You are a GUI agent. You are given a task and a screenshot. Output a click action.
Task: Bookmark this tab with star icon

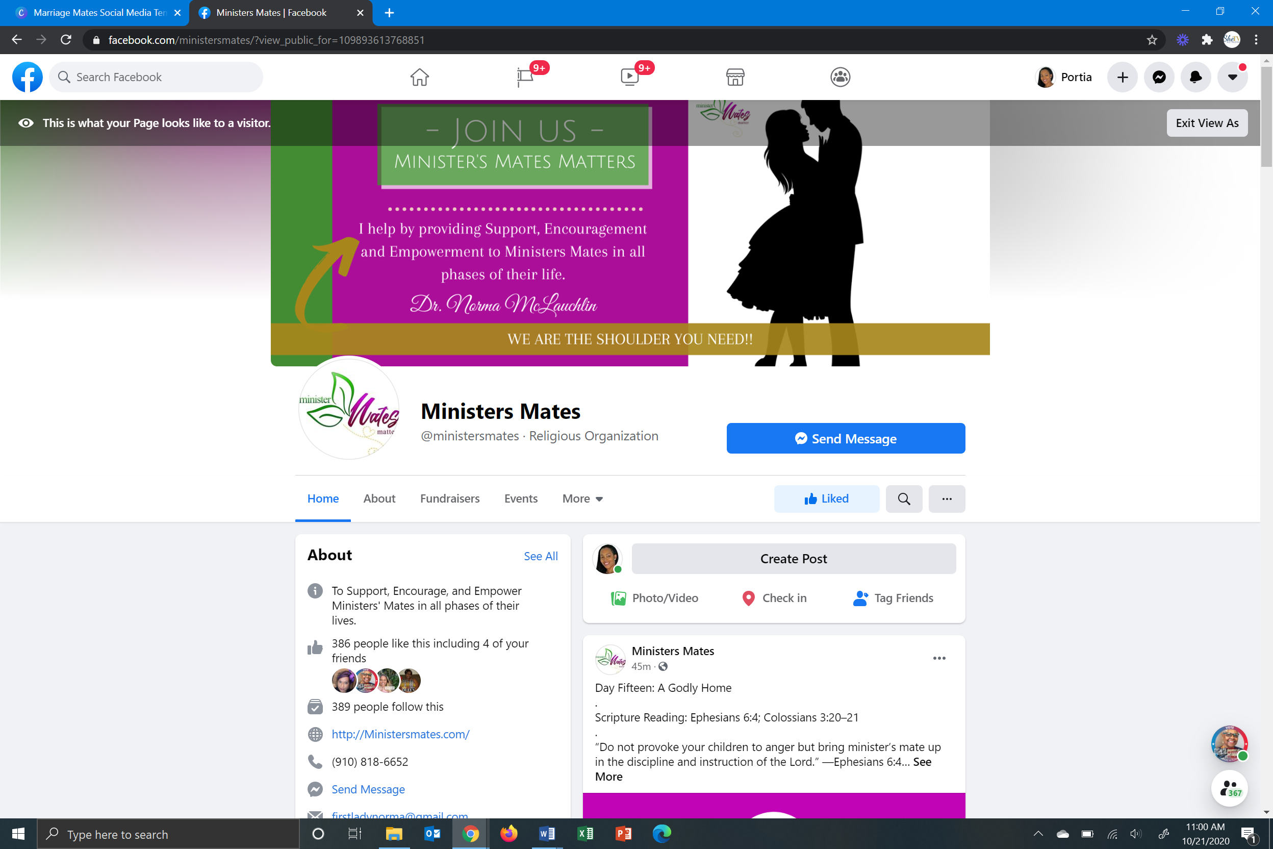click(1152, 40)
